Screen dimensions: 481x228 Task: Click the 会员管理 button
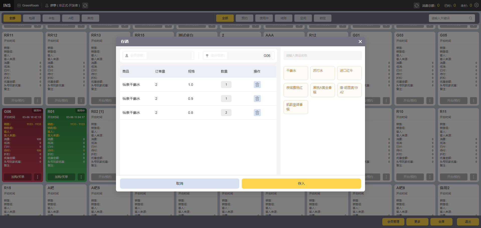click(393, 222)
